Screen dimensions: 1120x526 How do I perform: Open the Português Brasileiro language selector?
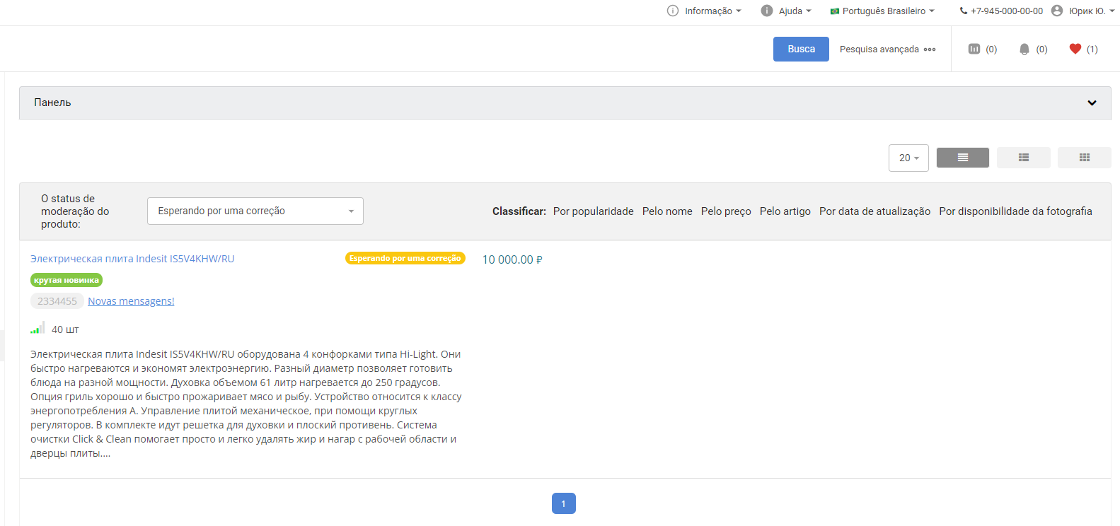(883, 11)
